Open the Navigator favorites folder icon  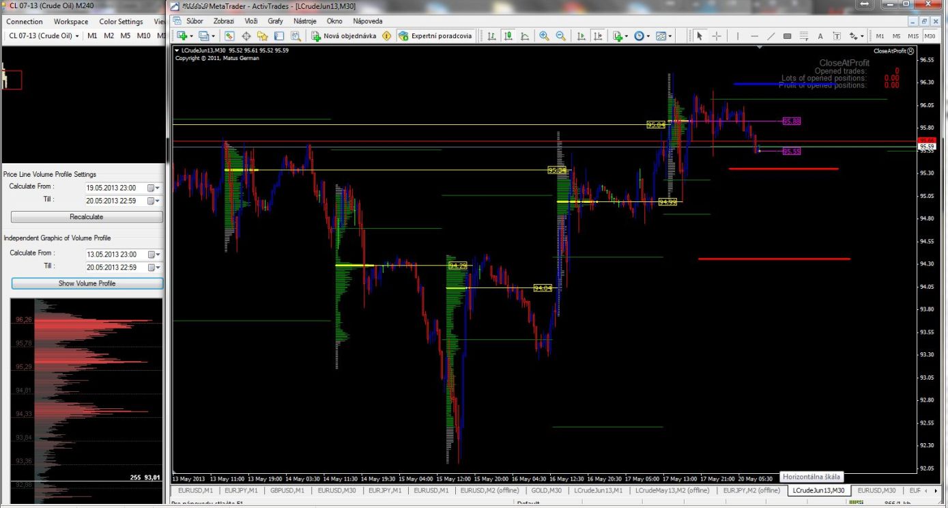tap(263, 36)
